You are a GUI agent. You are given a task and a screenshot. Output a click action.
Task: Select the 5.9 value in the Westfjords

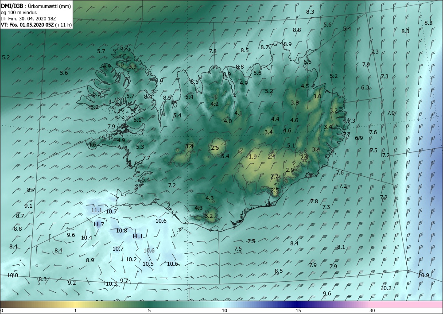97,94
